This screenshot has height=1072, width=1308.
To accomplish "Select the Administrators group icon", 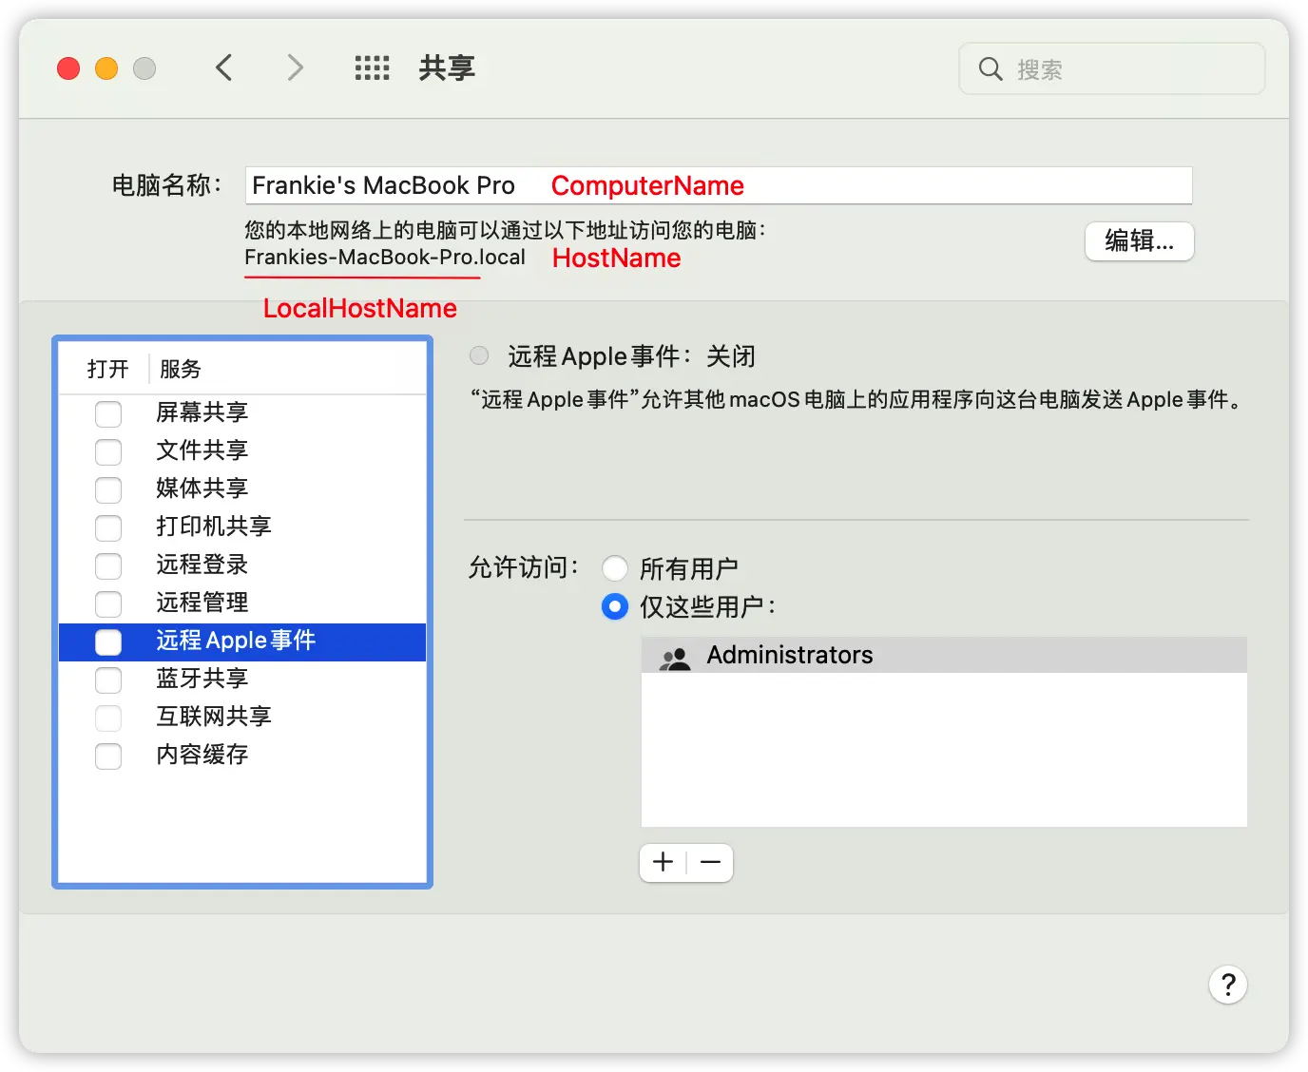I will 675,658.
